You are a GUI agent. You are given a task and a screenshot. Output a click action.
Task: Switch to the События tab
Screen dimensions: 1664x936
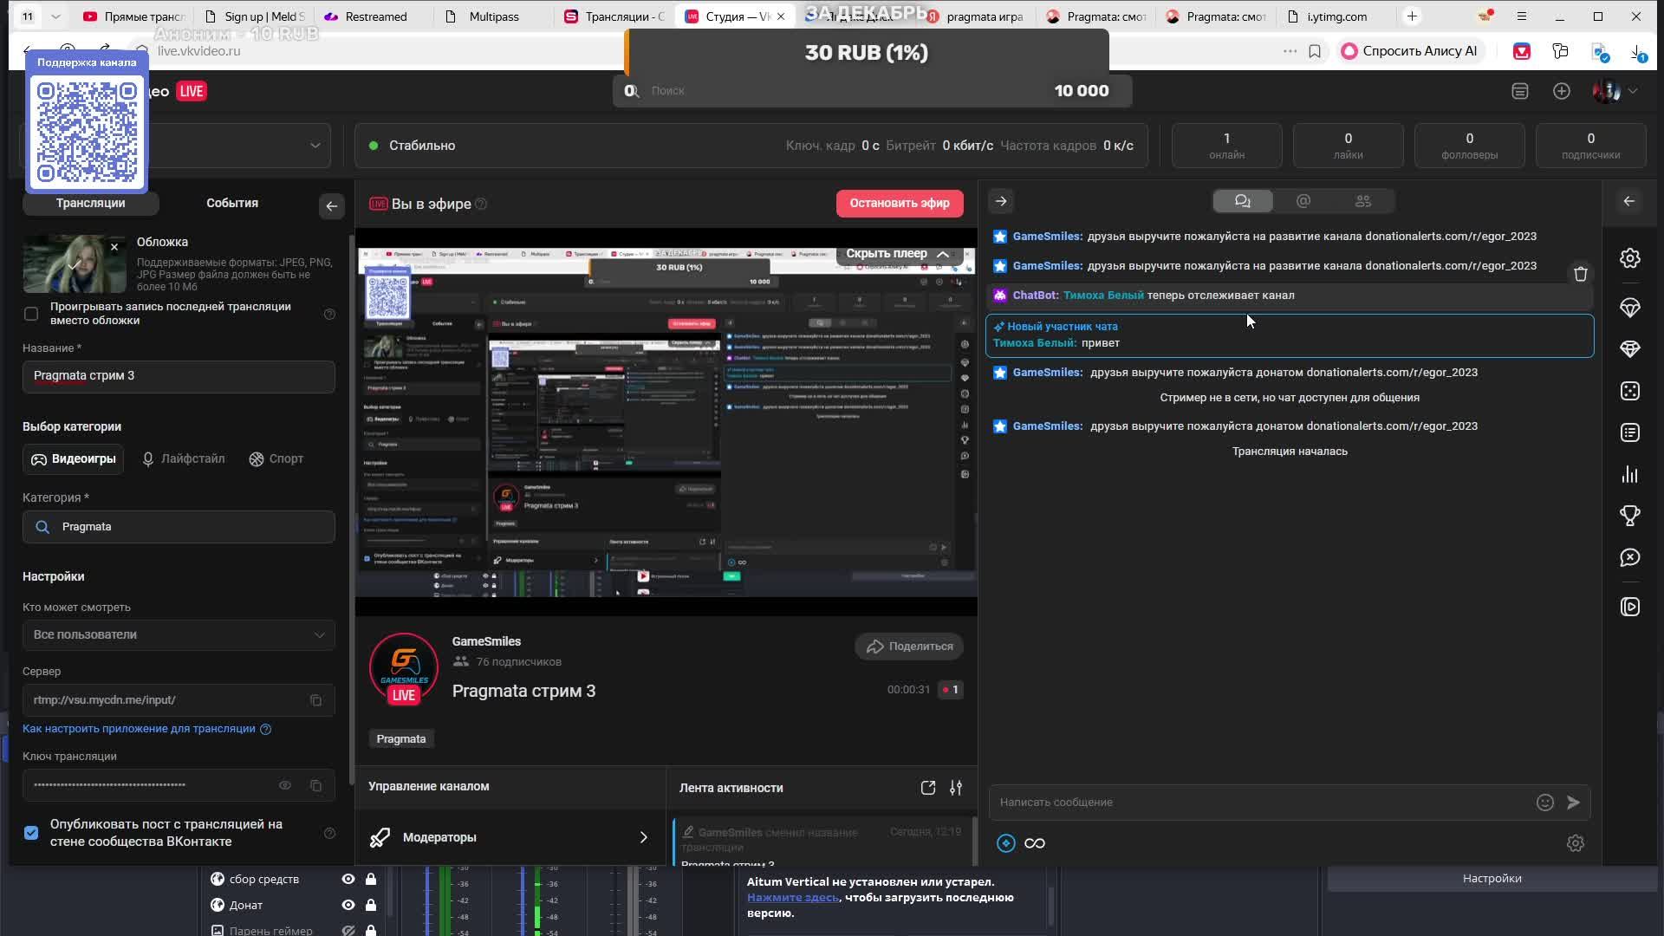[x=232, y=203]
